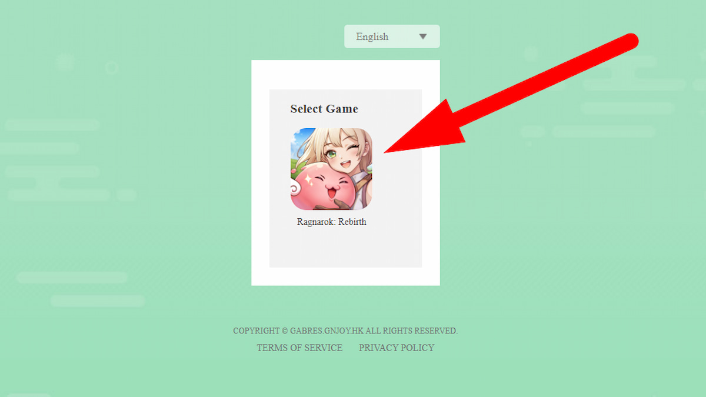Open the Terms of Service link
The height and width of the screenshot is (397, 706).
pyautogui.click(x=299, y=348)
